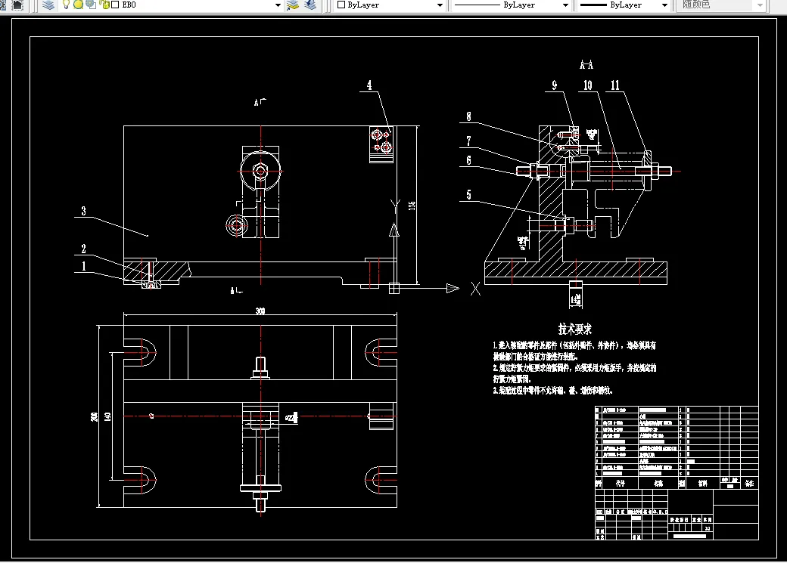Select the 材料 title block header cell
Viewport: 787px width, 563px height.
[x=703, y=484]
